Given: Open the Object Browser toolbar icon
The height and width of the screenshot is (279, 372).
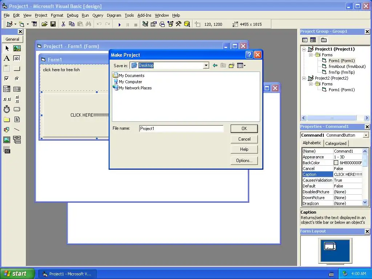Looking at the screenshot, I should coord(170,24).
